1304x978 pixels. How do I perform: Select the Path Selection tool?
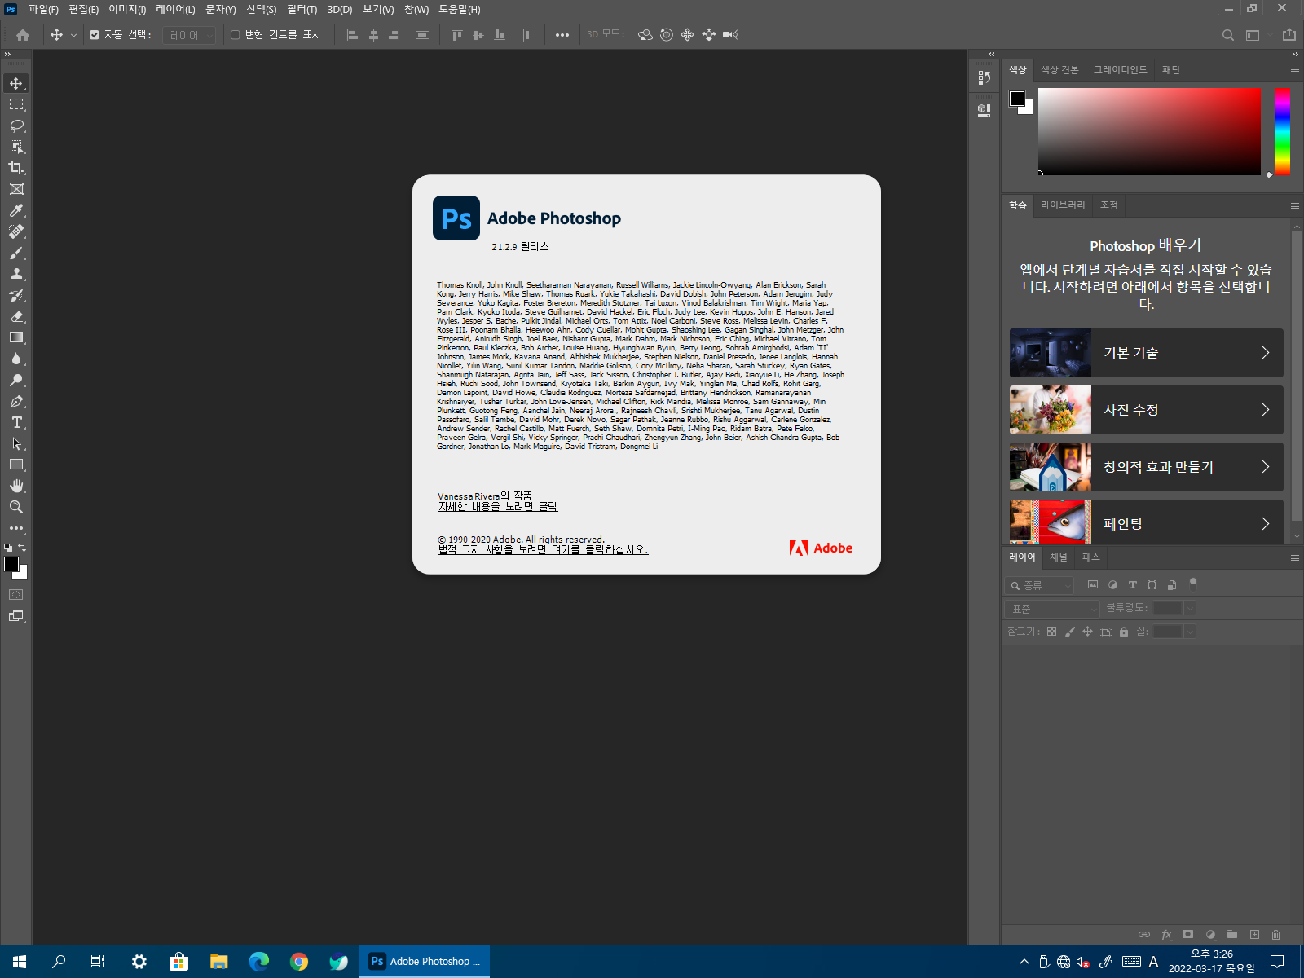16,443
